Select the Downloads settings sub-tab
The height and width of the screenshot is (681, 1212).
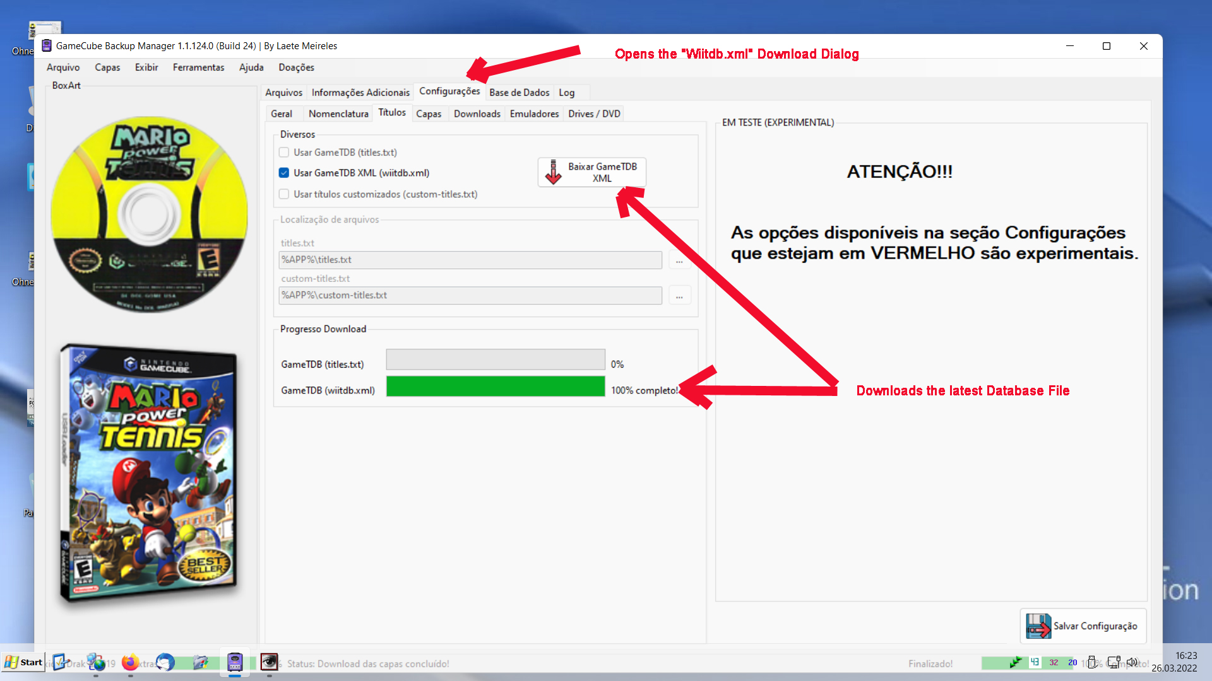477,113
